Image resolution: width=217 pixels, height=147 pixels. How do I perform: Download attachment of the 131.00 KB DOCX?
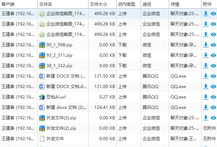[206, 87]
